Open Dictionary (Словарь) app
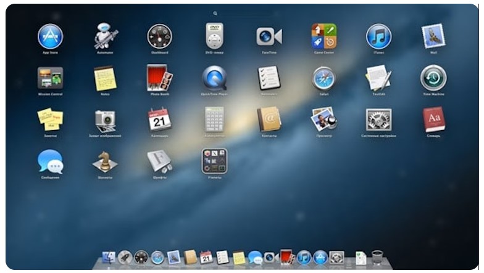Screen dimensions: 484x273 (433, 120)
